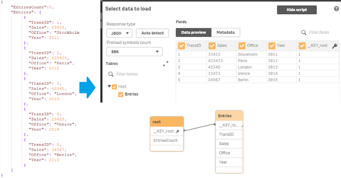Switch to the Metadata tab
Viewport: 341px width, 178px height.
(x=225, y=33)
